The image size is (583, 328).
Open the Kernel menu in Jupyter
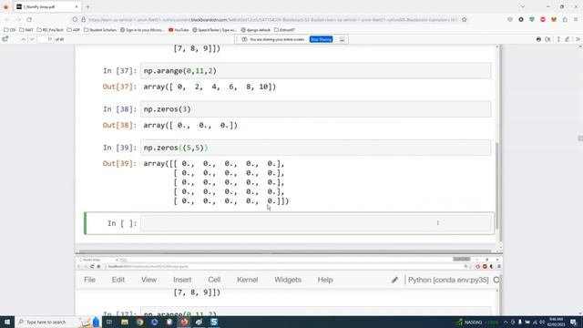click(x=247, y=280)
